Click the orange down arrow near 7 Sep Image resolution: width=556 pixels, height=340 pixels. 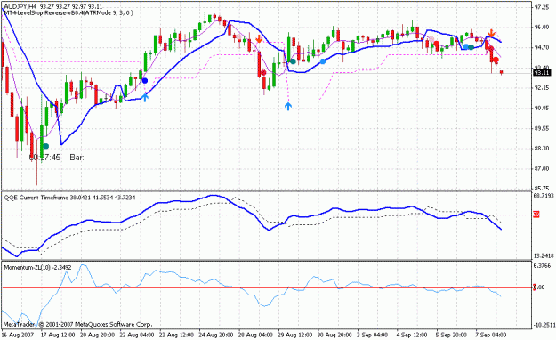pos(491,33)
